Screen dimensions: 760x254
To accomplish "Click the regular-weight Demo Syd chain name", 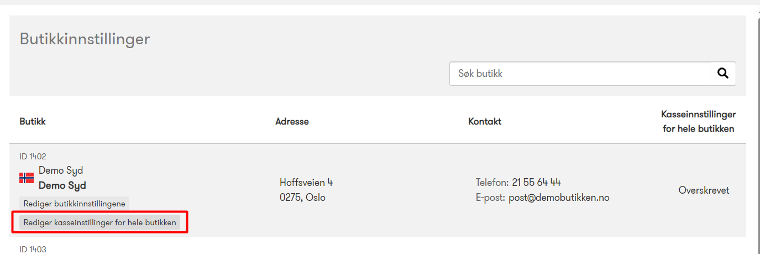I will coord(61,170).
